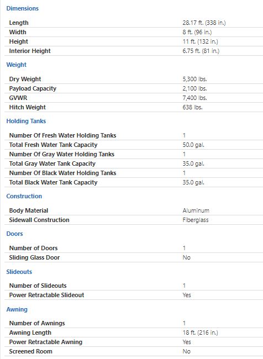The image size is (263, 359).
Task: Click the Slideouts section heading
Action: (x=19, y=272)
